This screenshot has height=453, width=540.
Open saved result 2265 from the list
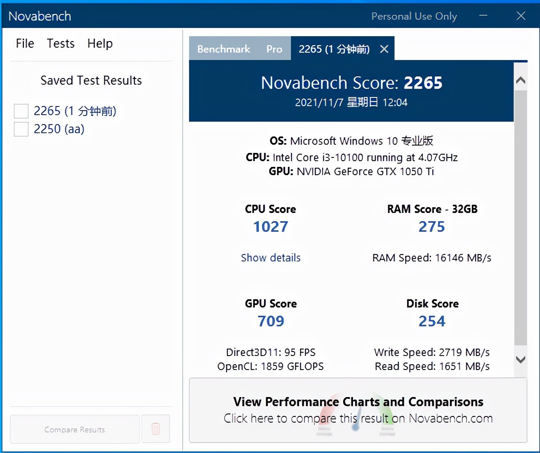[75, 111]
